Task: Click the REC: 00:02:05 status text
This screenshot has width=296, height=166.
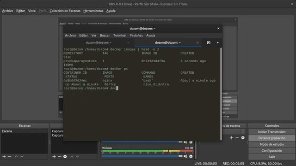Action: click(x=233, y=164)
